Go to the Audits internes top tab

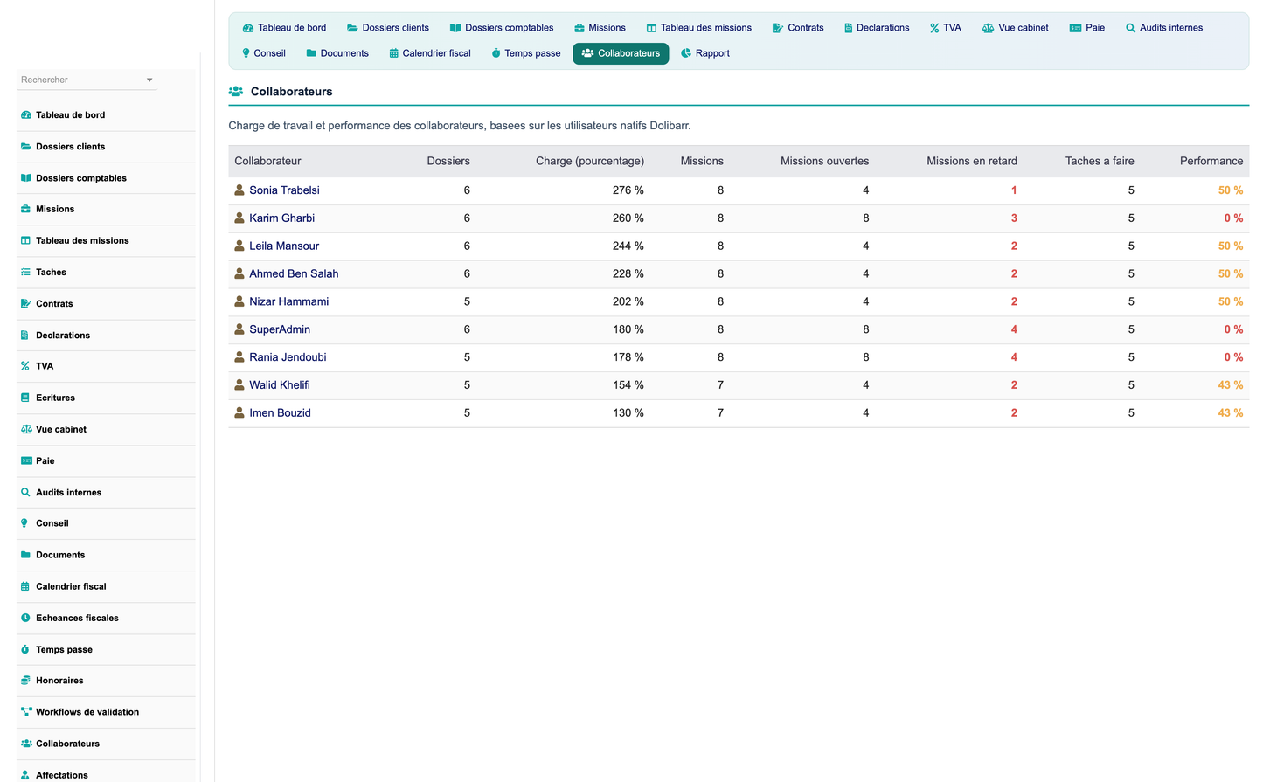pyautogui.click(x=1164, y=28)
